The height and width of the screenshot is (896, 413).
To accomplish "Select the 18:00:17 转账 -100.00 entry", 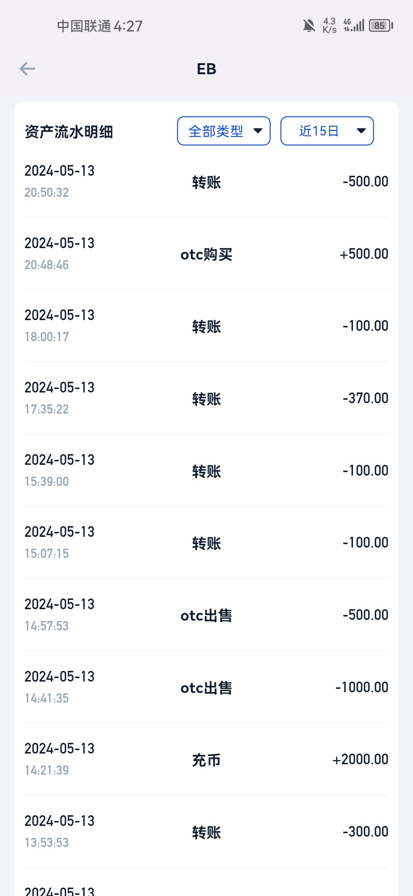I will (206, 326).
